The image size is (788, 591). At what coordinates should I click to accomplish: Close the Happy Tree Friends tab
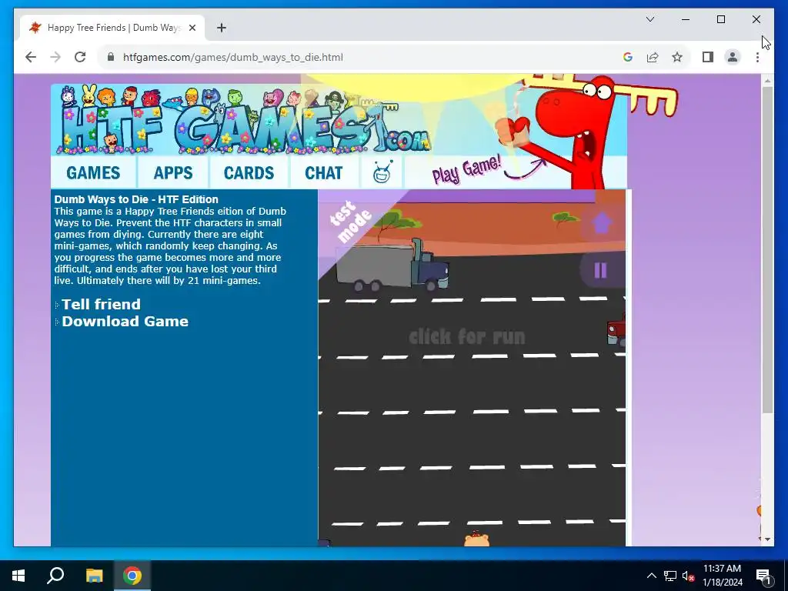tap(192, 28)
